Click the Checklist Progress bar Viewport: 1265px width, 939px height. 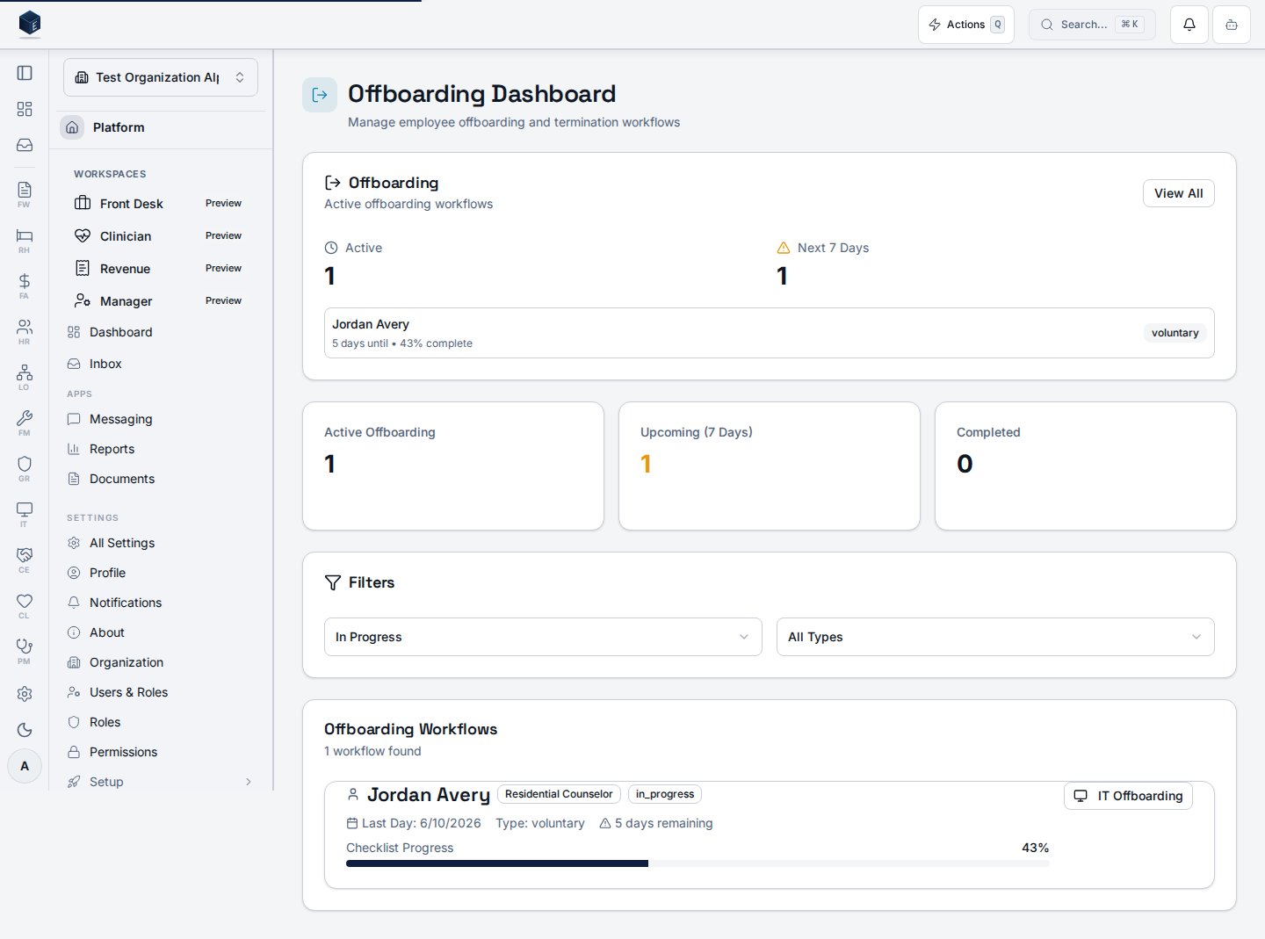(698, 863)
